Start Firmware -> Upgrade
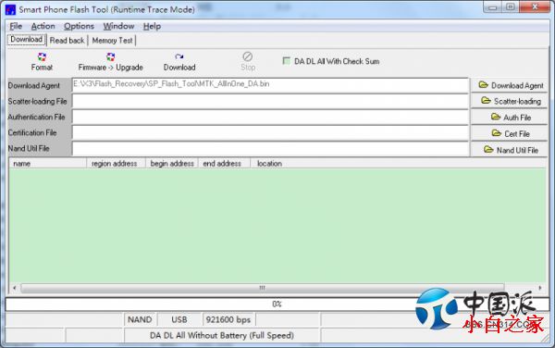This screenshot has width=555, height=348. coord(110,62)
